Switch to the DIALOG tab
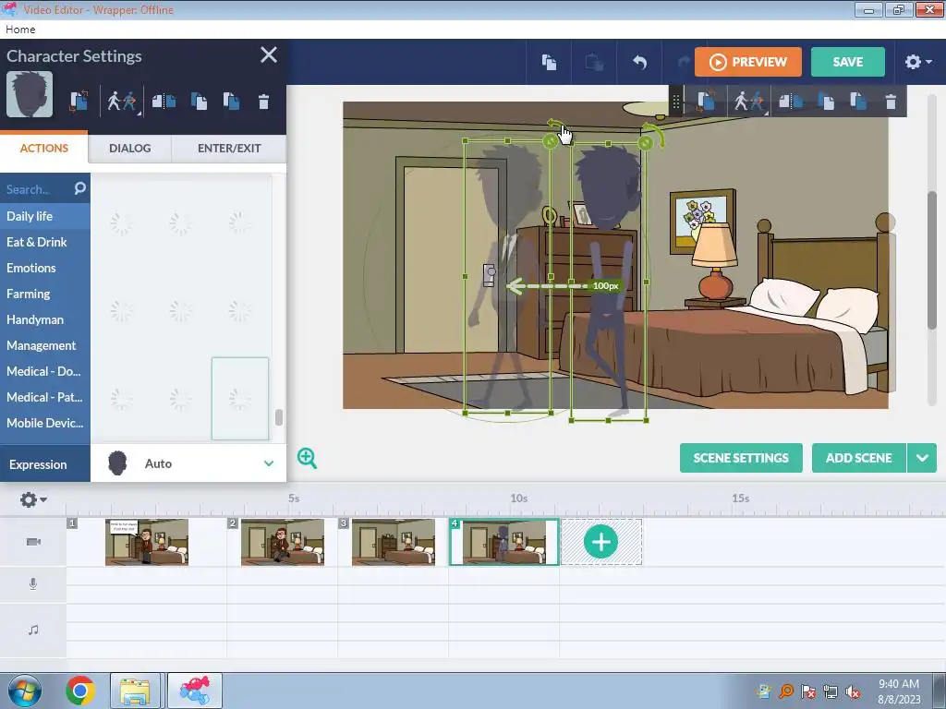The width and height of the screenshot is (946, 709). tap(129, 149)
